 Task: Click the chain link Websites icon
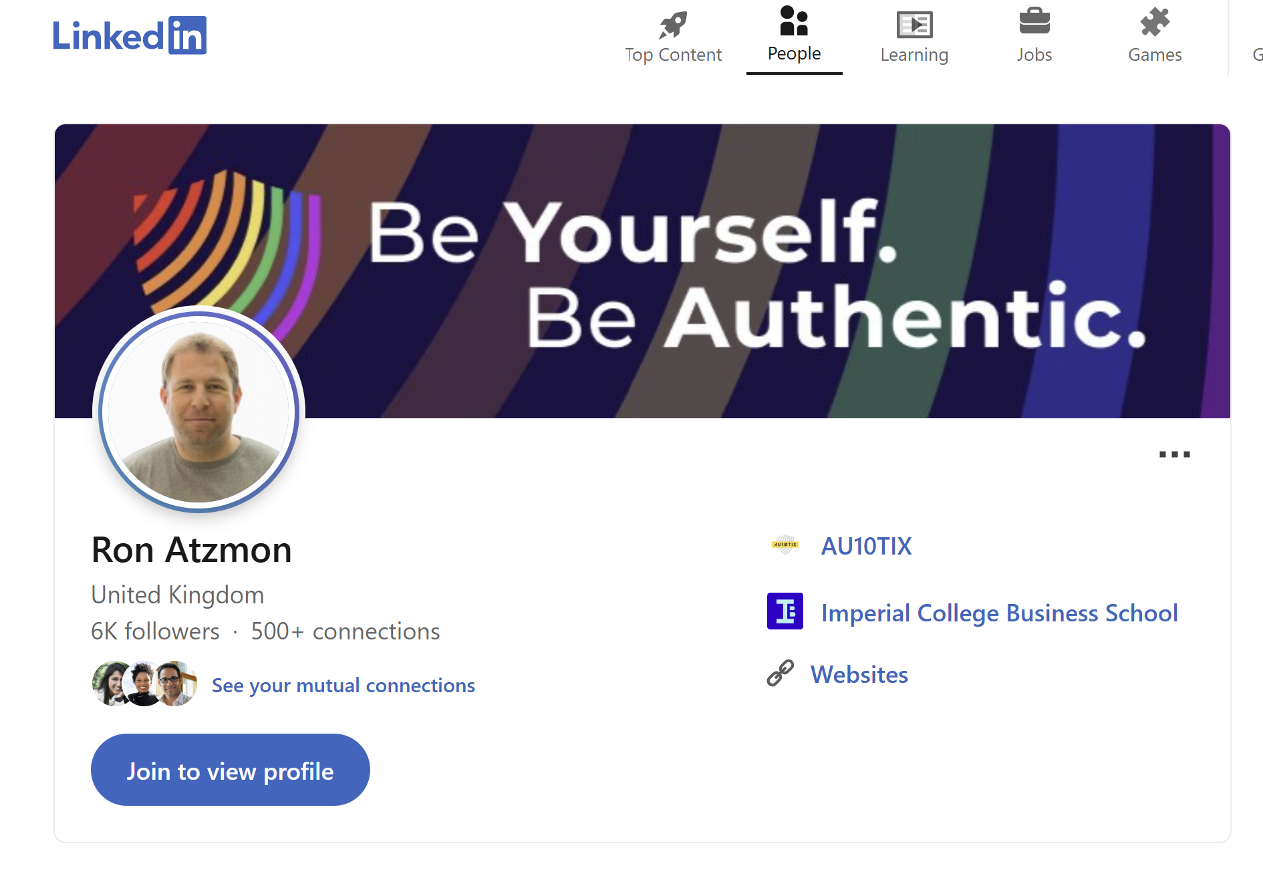pyautogui.click(x=780, y=674)
